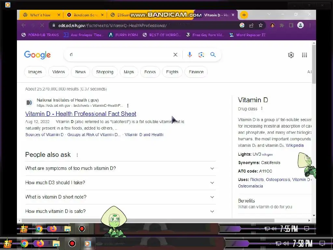The image size is (333, 250).
Task: Filter results by Finance
Action: [x=196, y=72]
